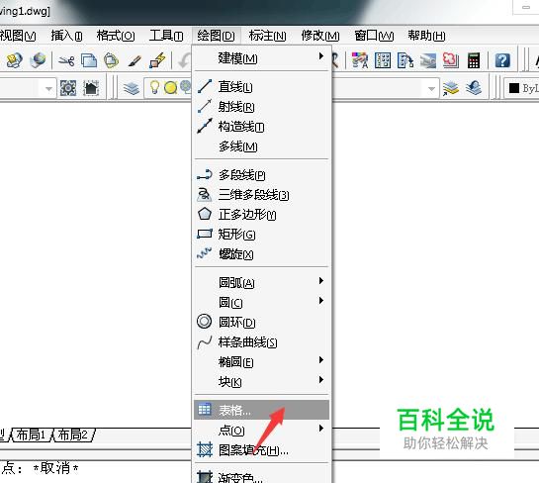Open the workspace dropdown arrow
This screenshot has width=539, height=483.
pos(48,89)
